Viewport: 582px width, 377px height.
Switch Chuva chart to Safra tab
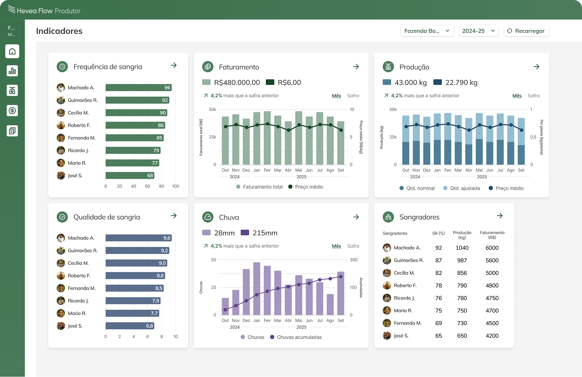click(353, 246)
